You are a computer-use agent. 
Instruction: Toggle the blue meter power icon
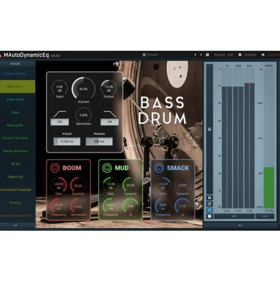pyautogui.click(x=209, y=210)
